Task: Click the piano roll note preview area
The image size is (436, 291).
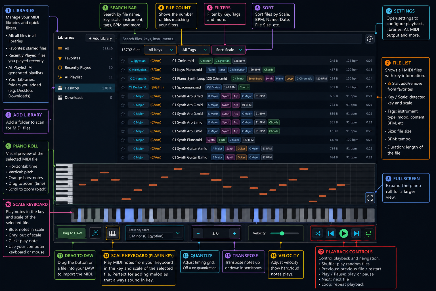Action: coord(224,184)
